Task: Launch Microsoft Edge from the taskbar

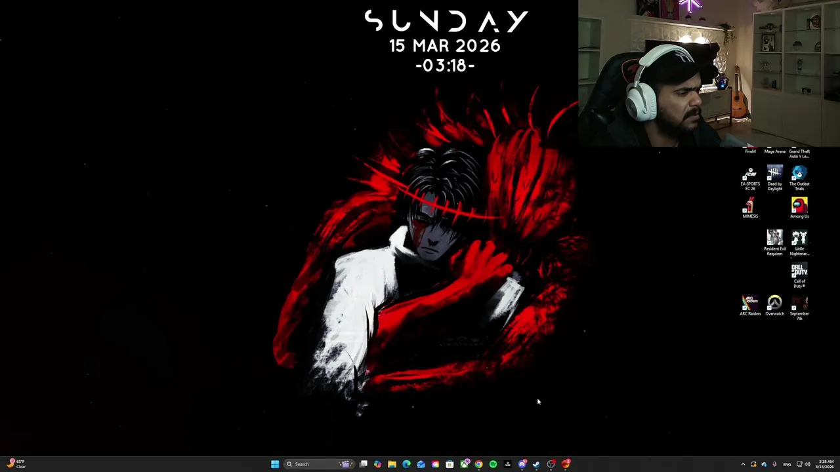Action: tap(406, 464)
